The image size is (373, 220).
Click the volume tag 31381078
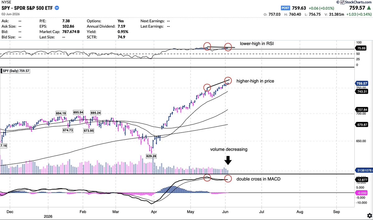pyautogui.click(x=364, y=171)
